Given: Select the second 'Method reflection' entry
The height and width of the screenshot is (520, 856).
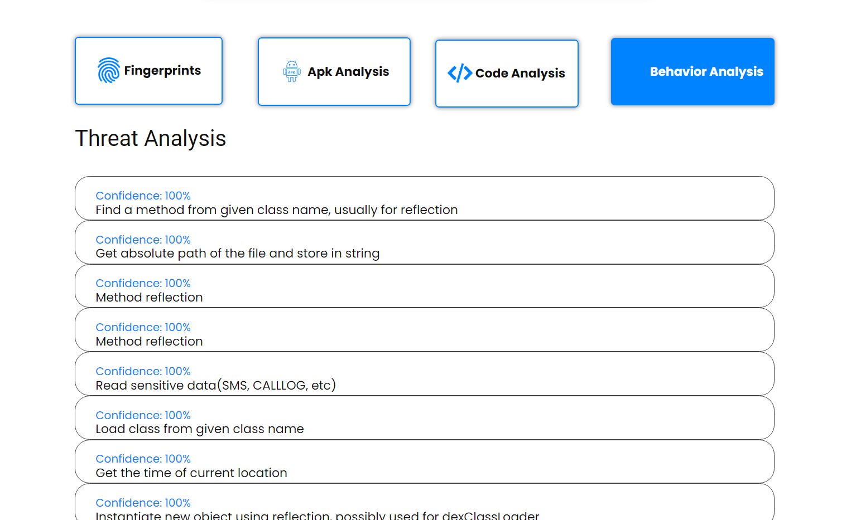Looking at the screenshot, I should (425, 330).
